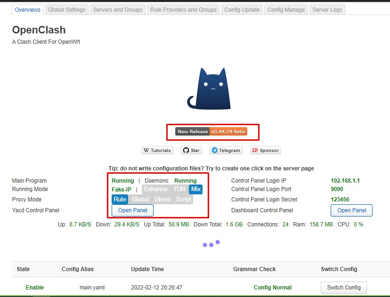Click the Config Alias column header
390x297 pixels.
[78, 269]
